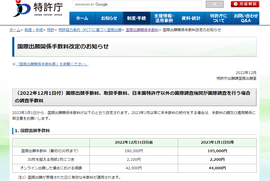The image size is (270, 181).
Task: Click the 195,000円 fee table cell
Action: [217, 151]
